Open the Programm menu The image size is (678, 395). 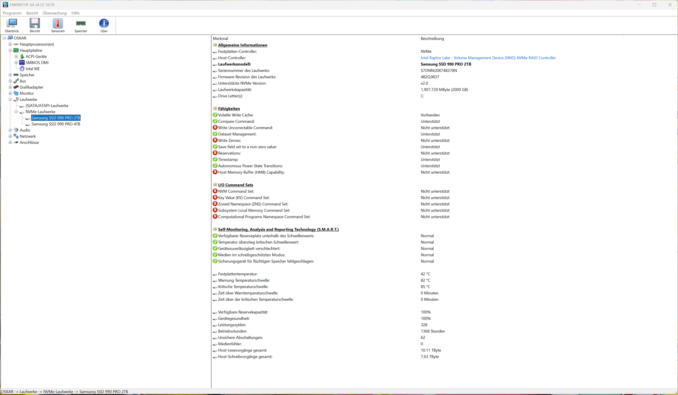(12, 13)
